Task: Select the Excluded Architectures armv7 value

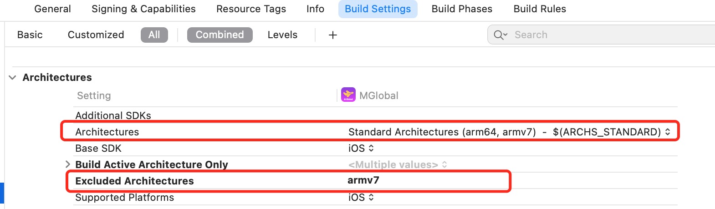Action: click(363, 180)
